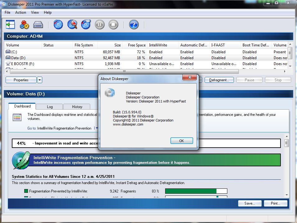
Task: Open the blue question mark help icon
Action: pyautogui.click(x=134, y=25)
